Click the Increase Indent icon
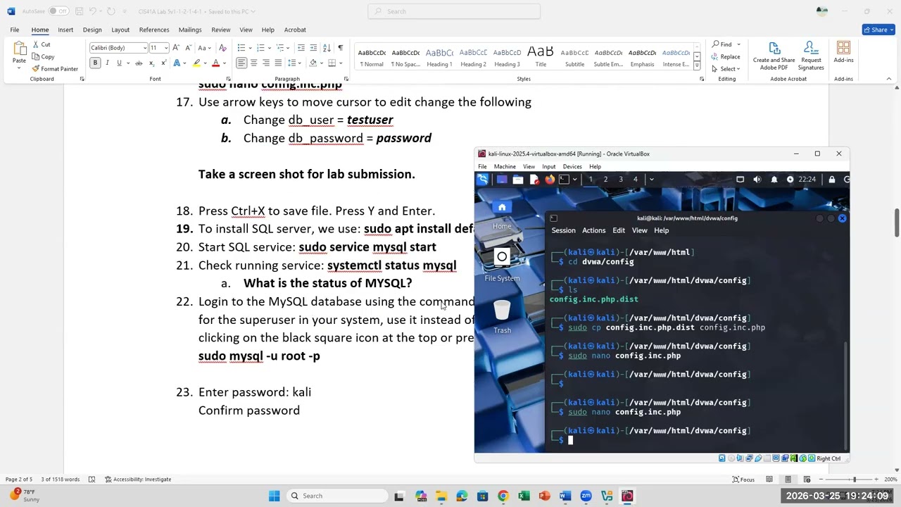The image size is (901, 507). pyautogui.click(x=313, y=48)
